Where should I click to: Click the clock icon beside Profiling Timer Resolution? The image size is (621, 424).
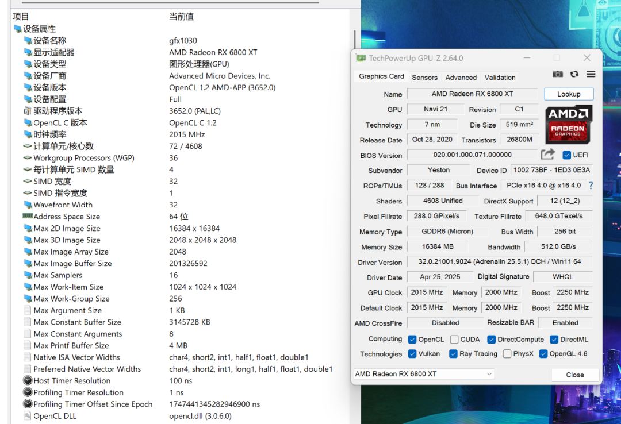[x=28, y=392]
